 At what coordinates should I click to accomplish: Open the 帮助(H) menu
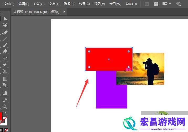click(x=131, y=4)
